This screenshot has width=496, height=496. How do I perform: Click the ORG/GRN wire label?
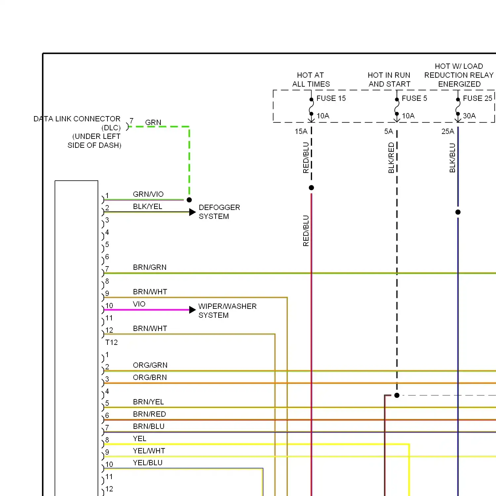(150, 365)
